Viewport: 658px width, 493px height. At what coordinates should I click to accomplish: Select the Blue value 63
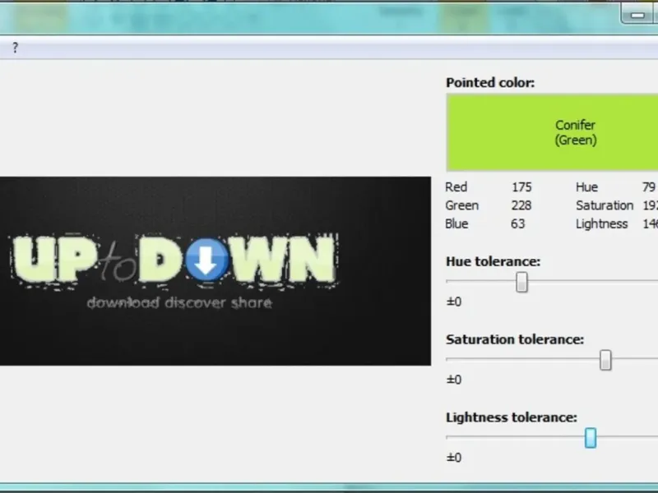coord(518,223)
